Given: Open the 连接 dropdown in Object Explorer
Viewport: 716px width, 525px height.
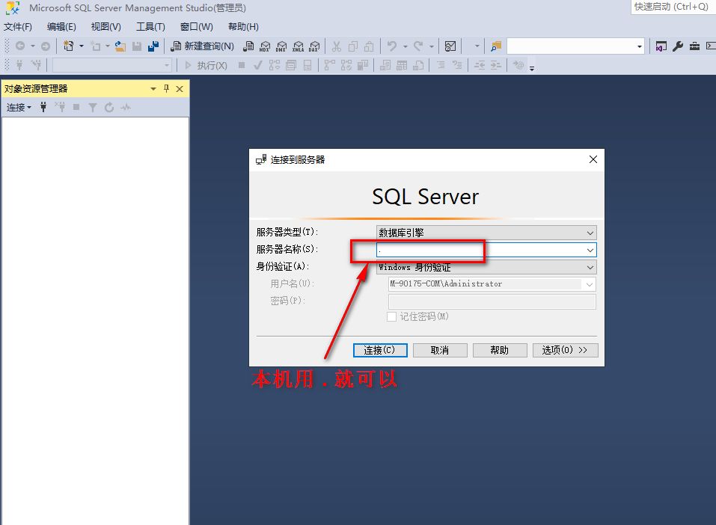Looking at the screenshot, I should coord(19,107).
